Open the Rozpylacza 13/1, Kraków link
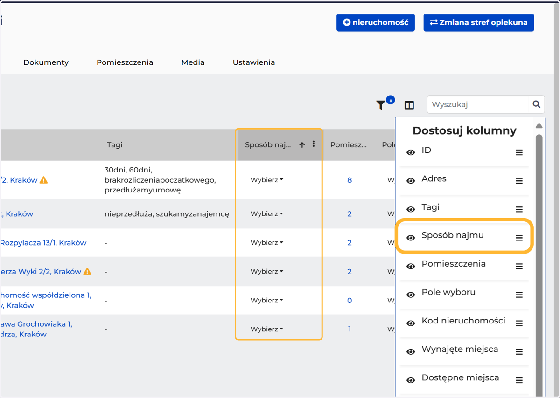This screenshot has height=398, width=560. pos(43,243)
